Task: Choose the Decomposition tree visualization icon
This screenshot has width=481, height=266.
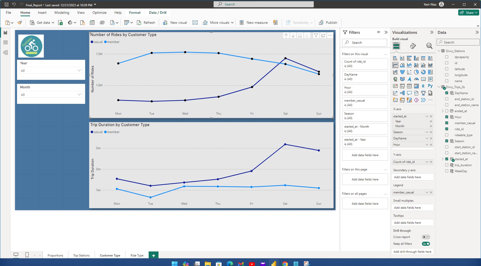Action: (x=402, y=93)
